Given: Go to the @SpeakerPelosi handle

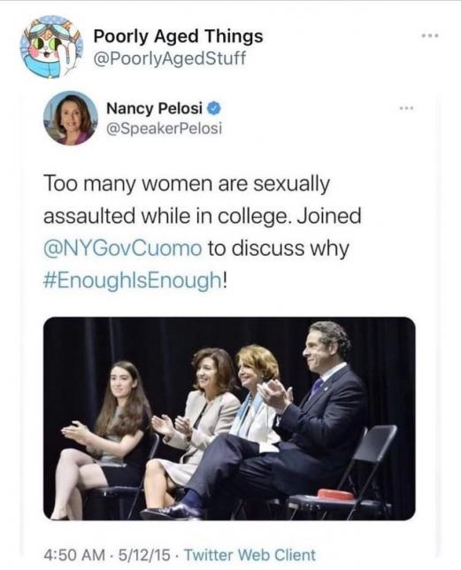Looking at the screenshot, I should point(164,128).
